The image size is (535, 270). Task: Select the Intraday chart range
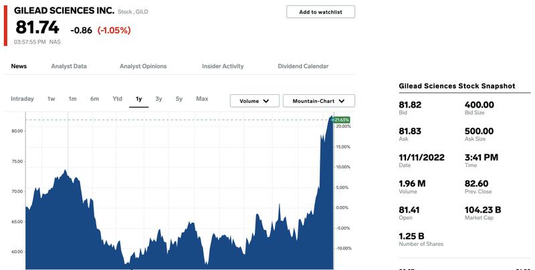coord(22,99)
